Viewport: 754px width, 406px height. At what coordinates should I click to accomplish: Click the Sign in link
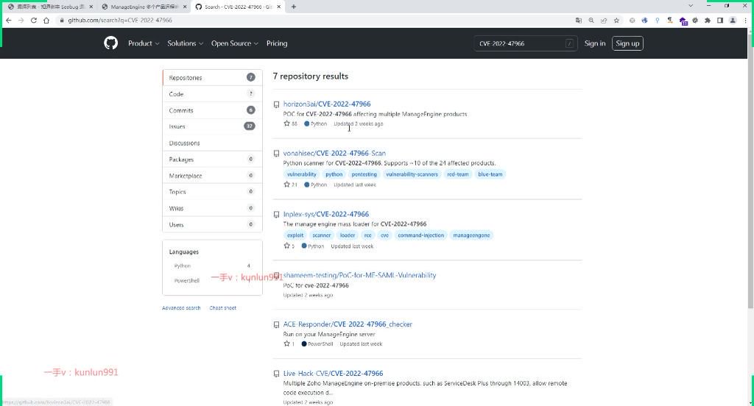point(595,43)
